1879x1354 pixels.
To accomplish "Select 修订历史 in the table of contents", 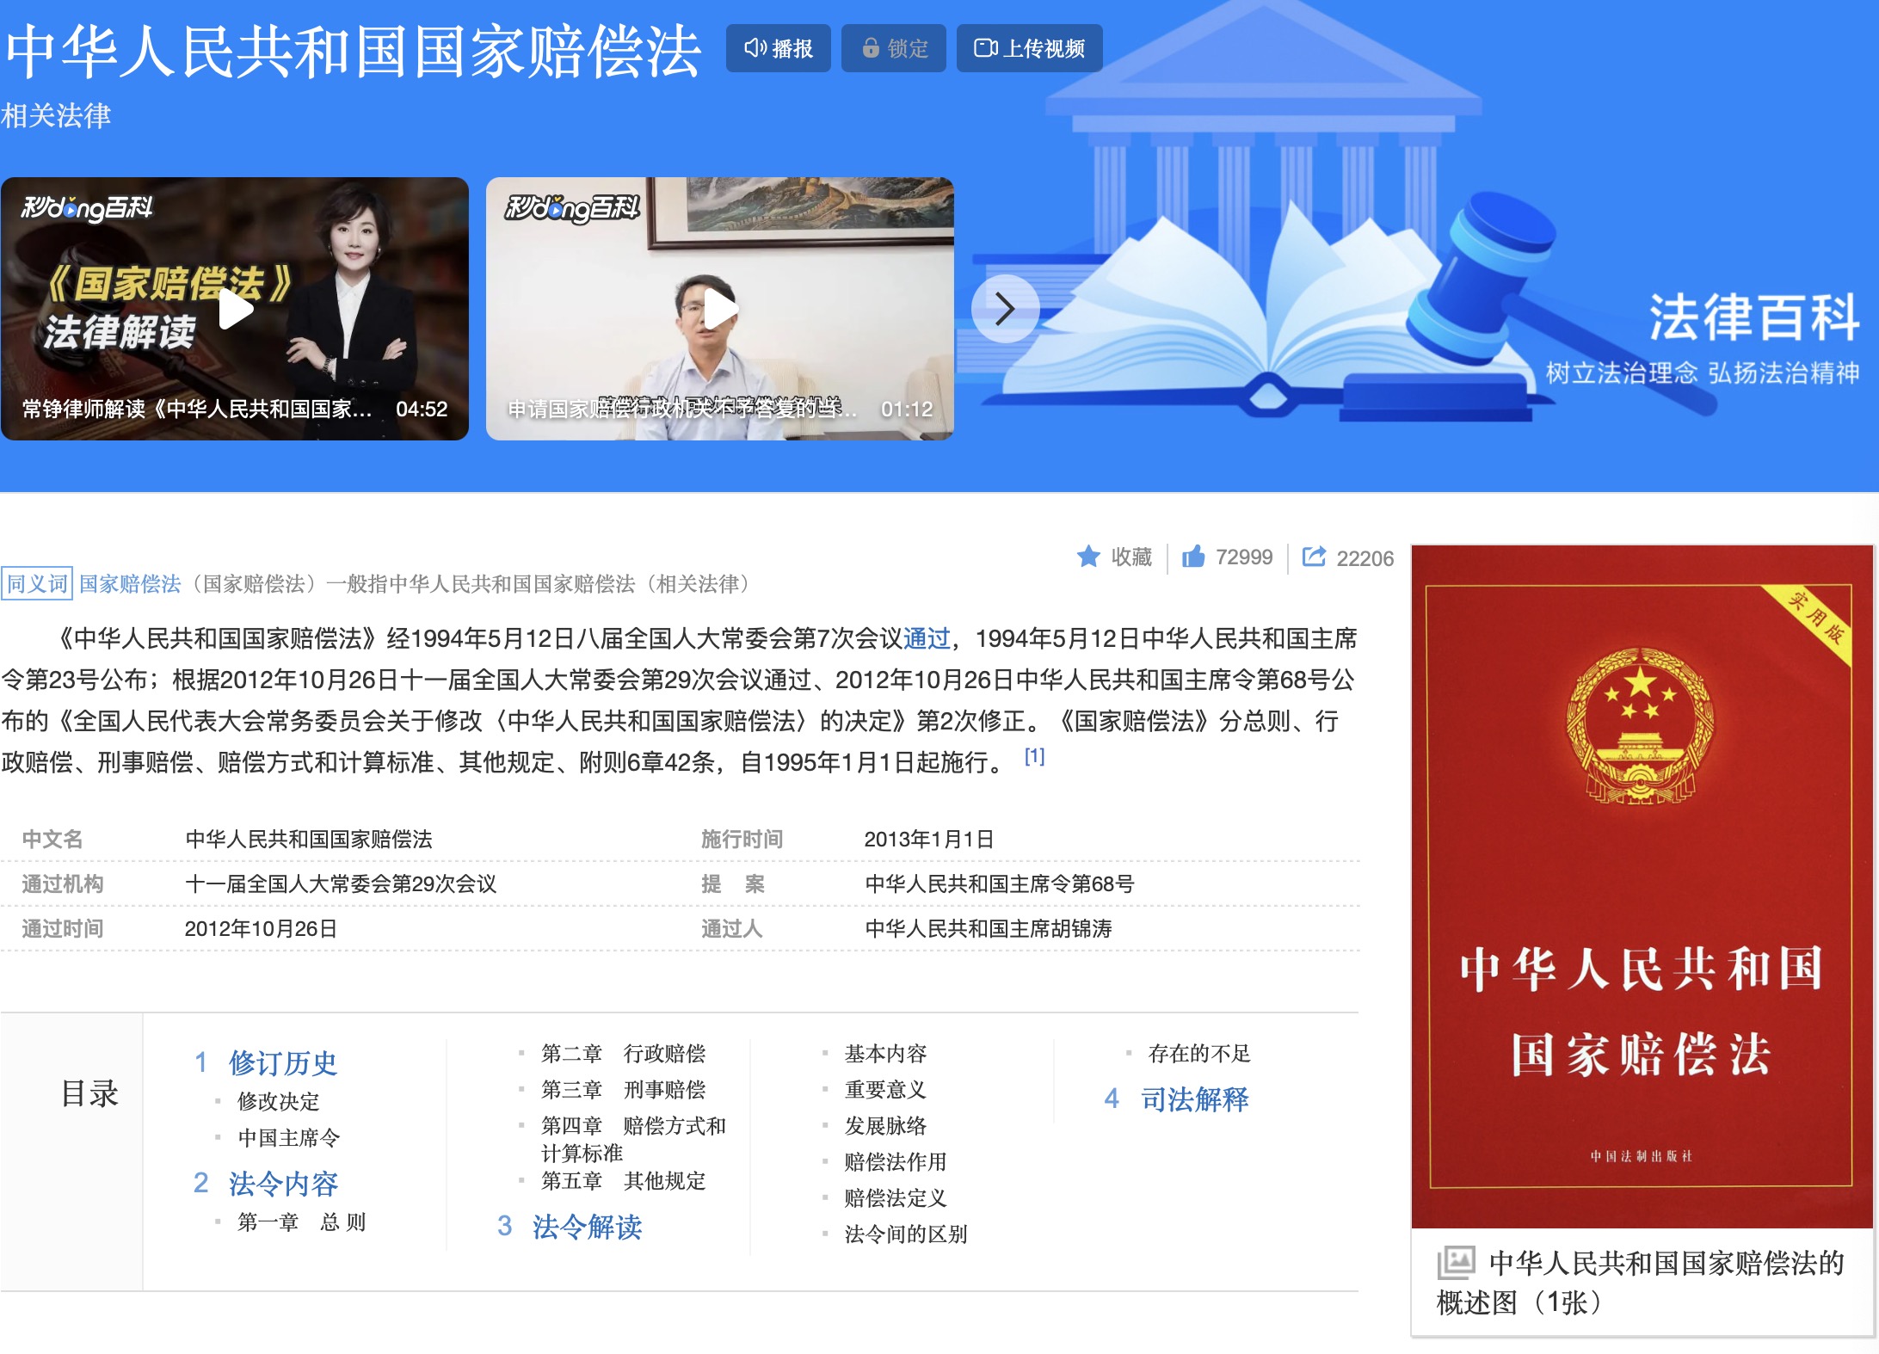I will (x=282, y=1063).
